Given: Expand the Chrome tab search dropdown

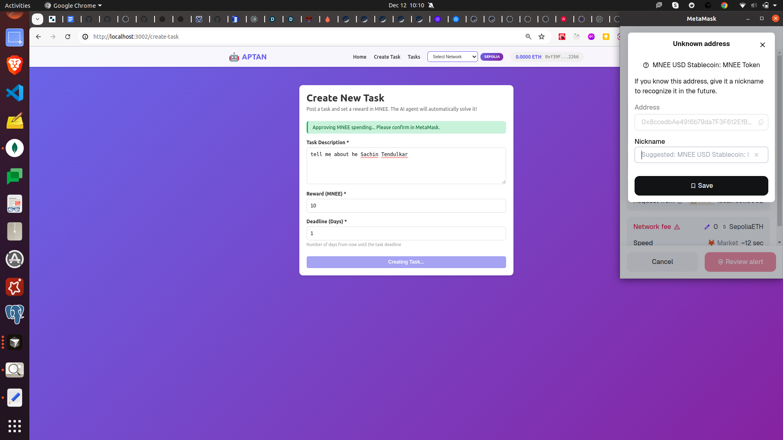Looking at the screenshot, I should (x=37, y=19).
